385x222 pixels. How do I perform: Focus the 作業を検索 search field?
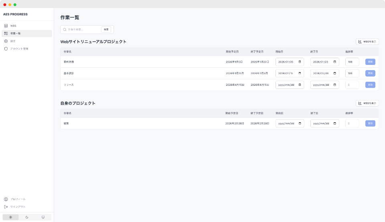[x=83, y=30]
